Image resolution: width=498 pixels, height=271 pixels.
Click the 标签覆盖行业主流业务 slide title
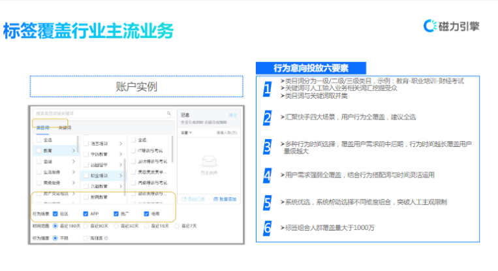(88, 31)
